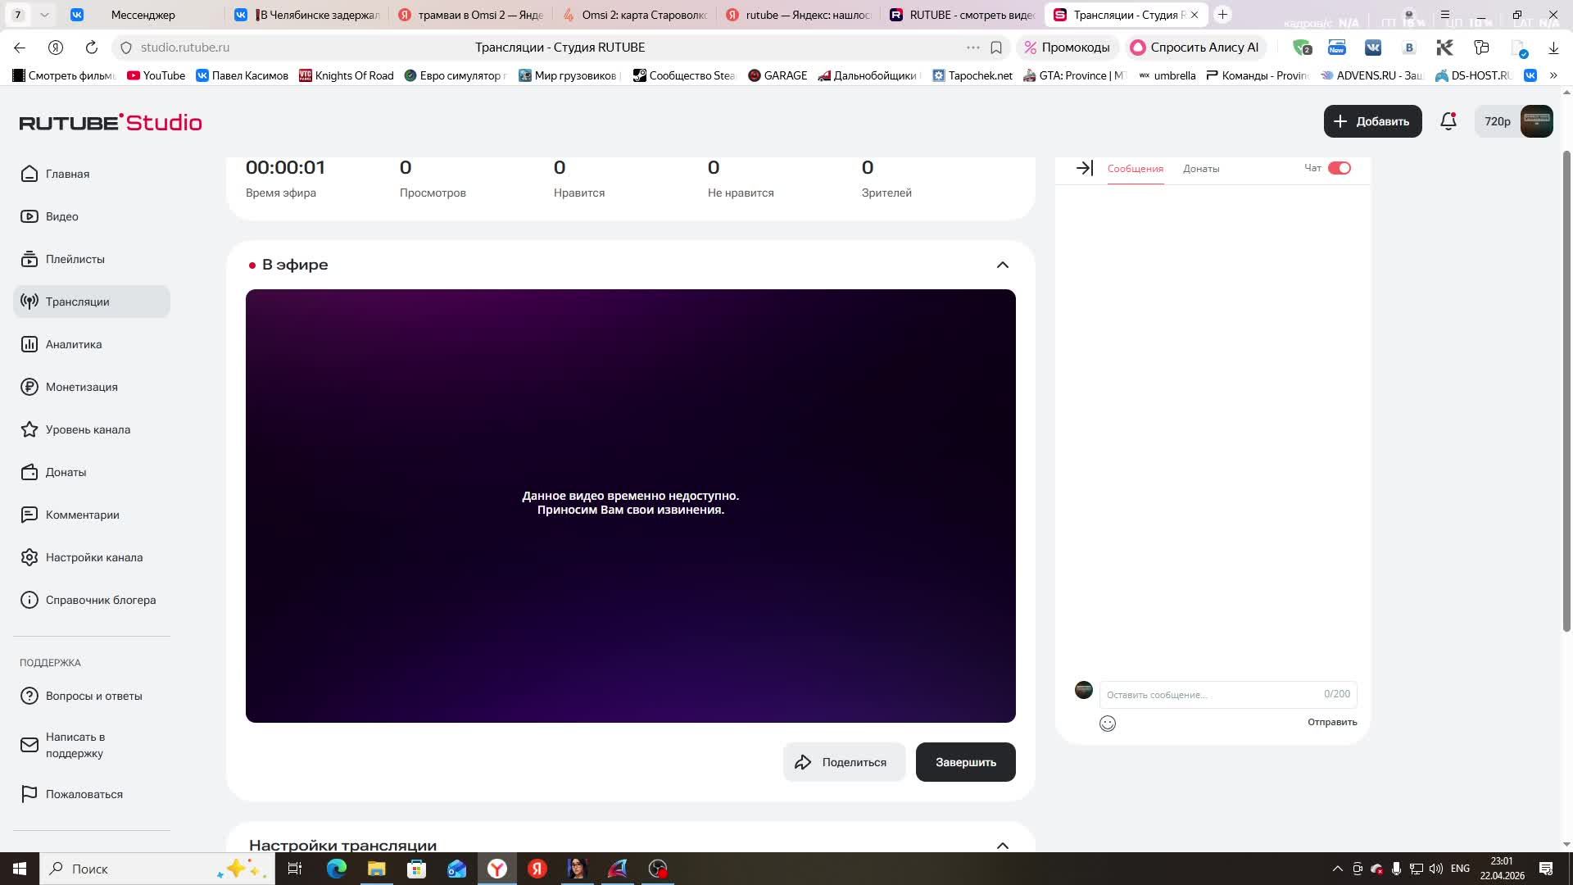This screenshot has height=885, width=1573.
Task: Open Analytics from the sidebar
Action: pos(74,344)
